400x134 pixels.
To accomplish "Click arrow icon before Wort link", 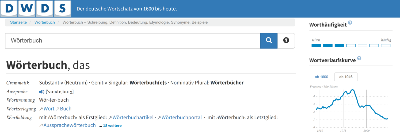I will coord(41,109).
